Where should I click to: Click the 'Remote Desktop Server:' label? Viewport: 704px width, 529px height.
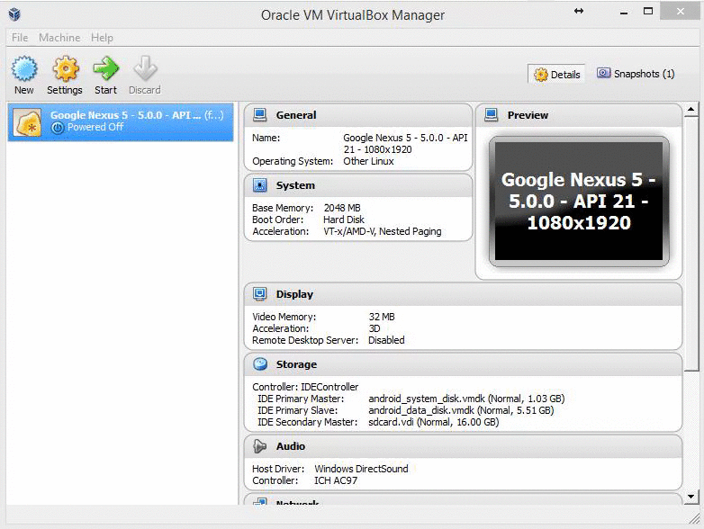click(305, 340)
